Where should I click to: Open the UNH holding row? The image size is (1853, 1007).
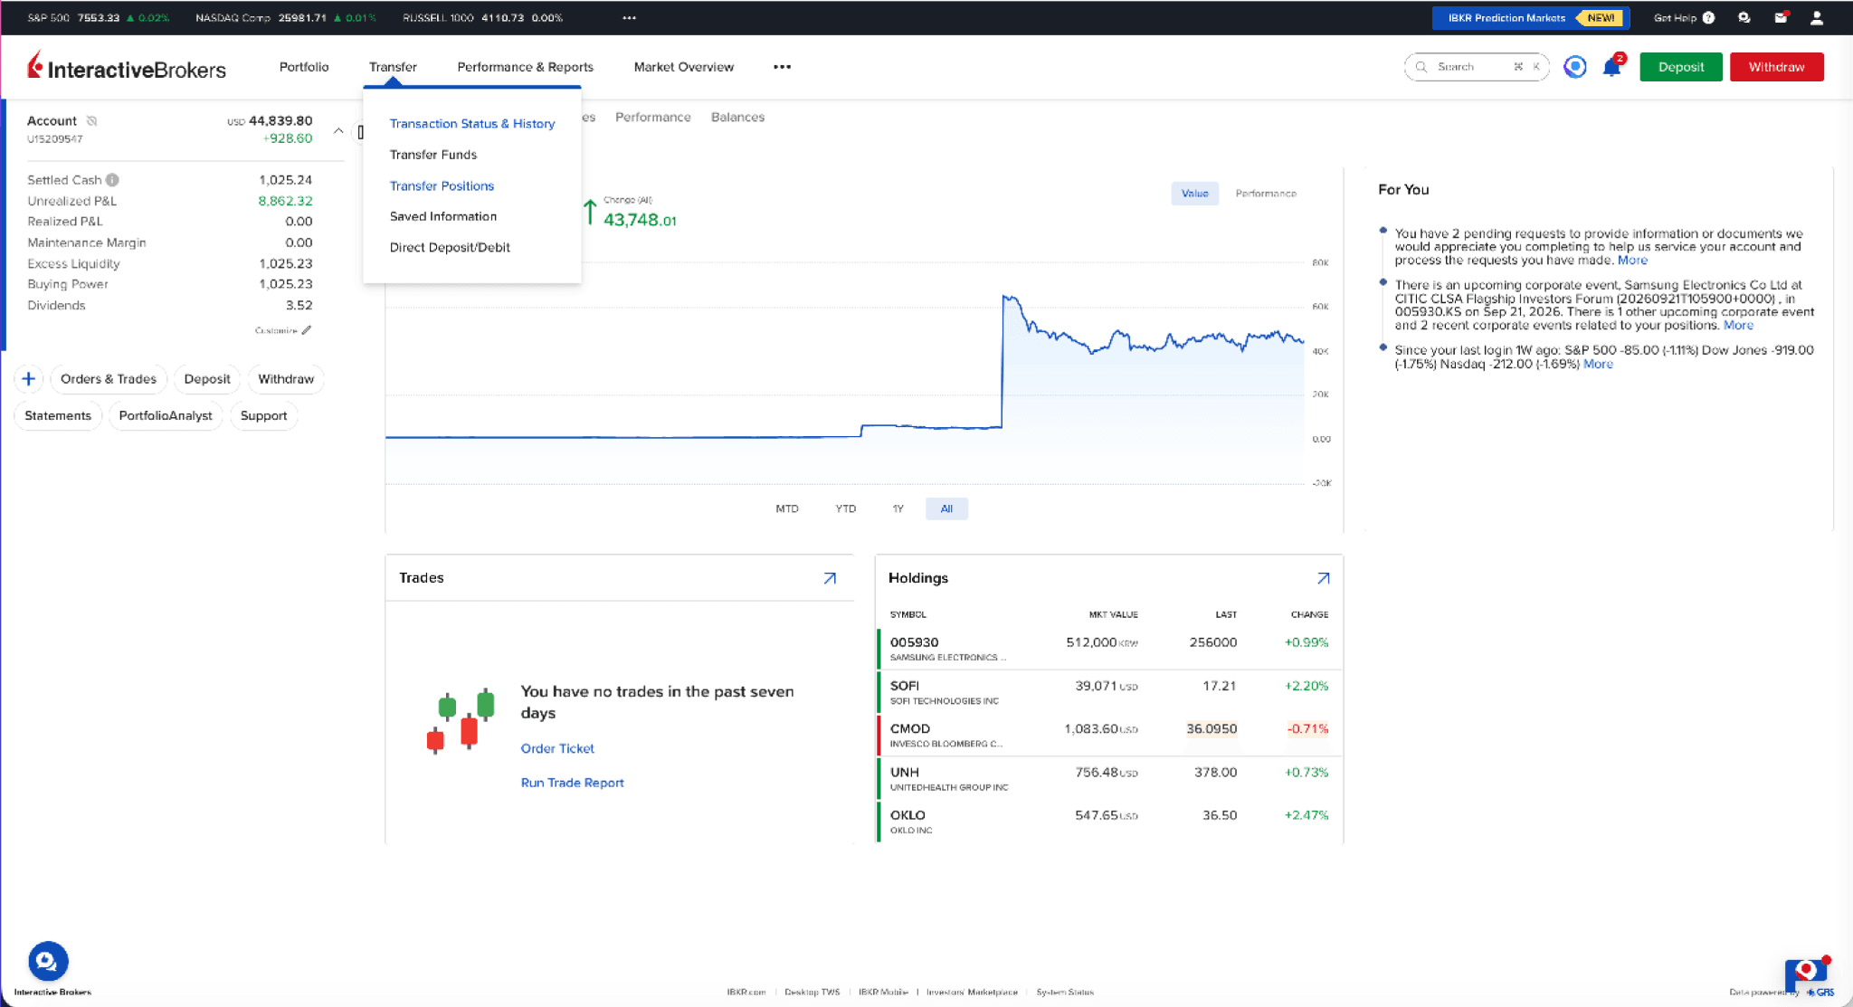click(x=1109, y=778)
